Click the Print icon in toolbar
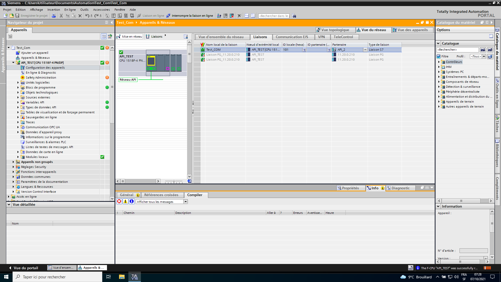The image size is (501, 282). [53, 16]
